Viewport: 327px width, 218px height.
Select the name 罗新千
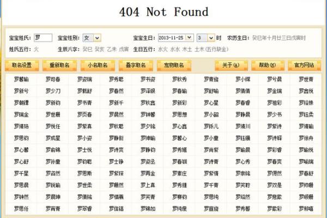[x=116, y=103]
